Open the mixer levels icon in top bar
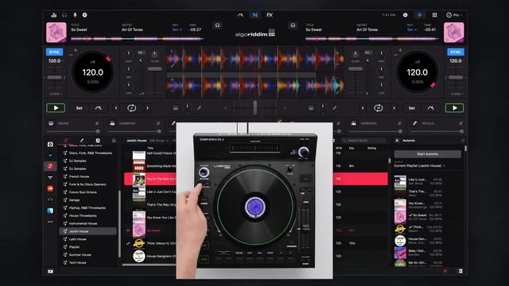Image resolution: width=509 pixels, height=286 pixels. [x=54, y=15]
